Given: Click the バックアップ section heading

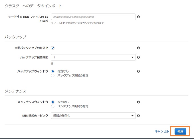Looking at the screenshot, I should click(x=15, y=37).
